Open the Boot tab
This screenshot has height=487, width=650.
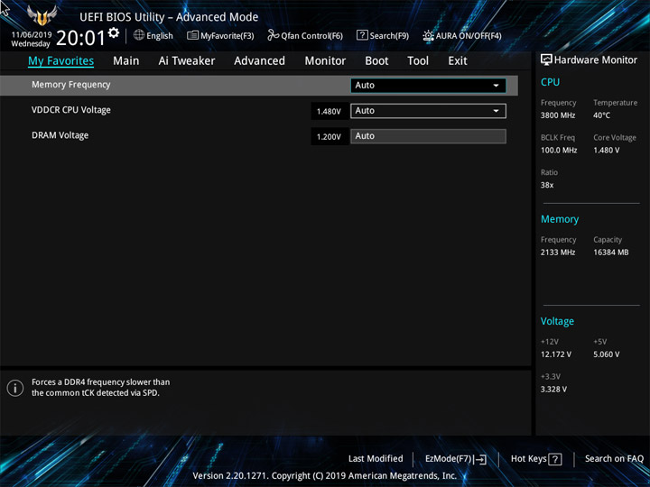click(x=376, y=61)
